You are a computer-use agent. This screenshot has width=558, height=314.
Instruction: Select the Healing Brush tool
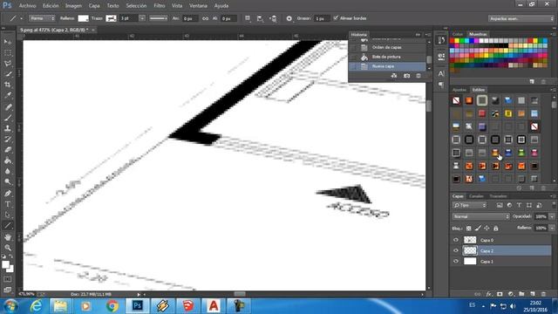click(x=8, y=106)
